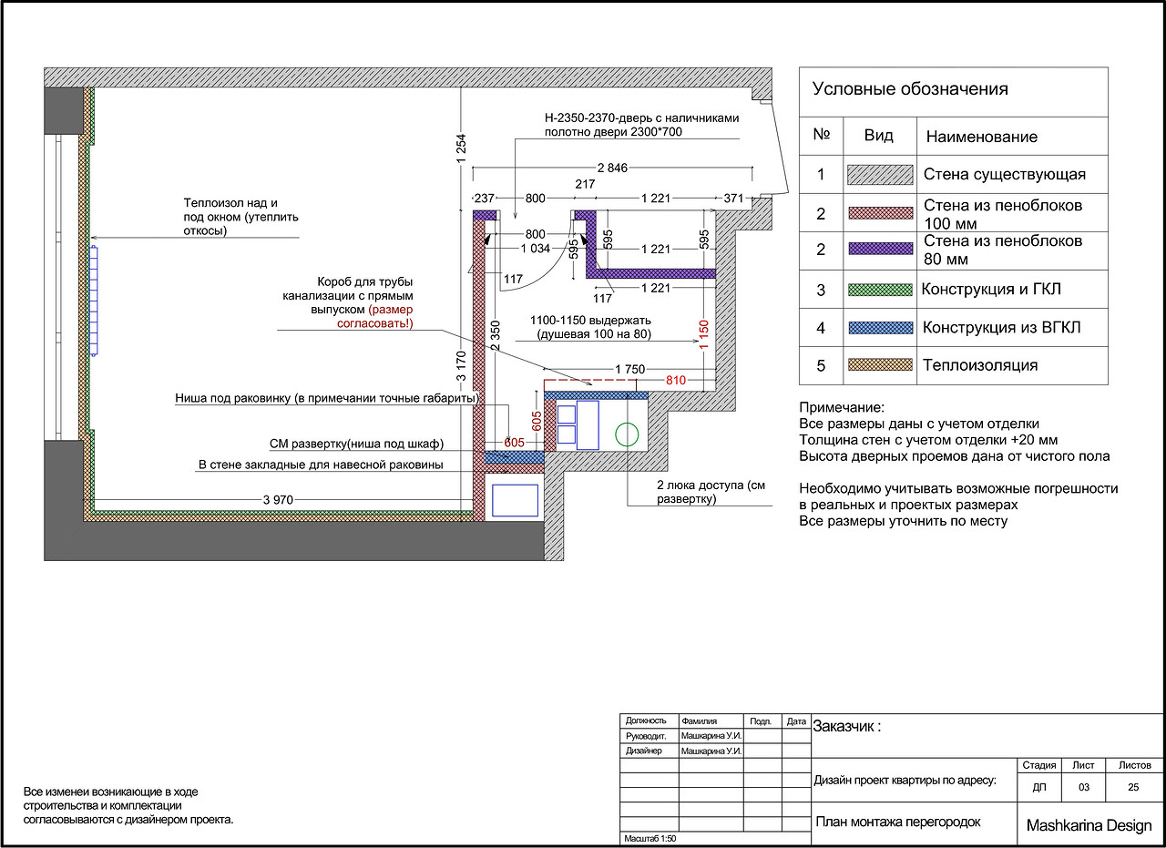Click the 'Условные обозначения' legend heading

pos(910,89)
